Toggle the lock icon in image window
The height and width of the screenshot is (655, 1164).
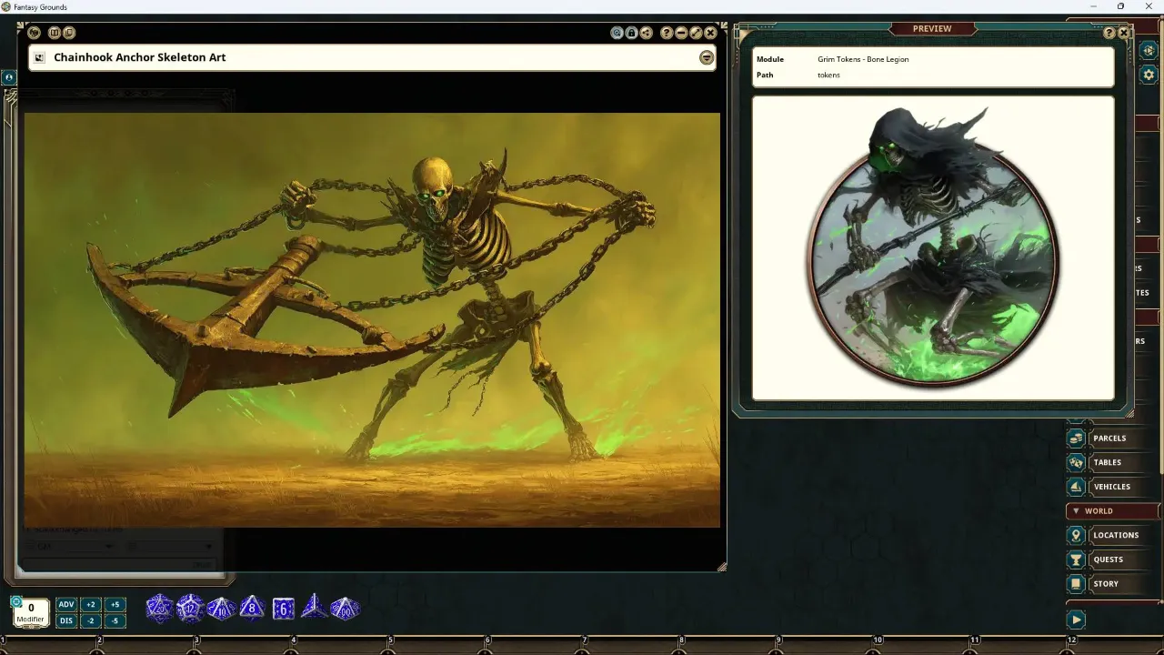click(631, 33)
